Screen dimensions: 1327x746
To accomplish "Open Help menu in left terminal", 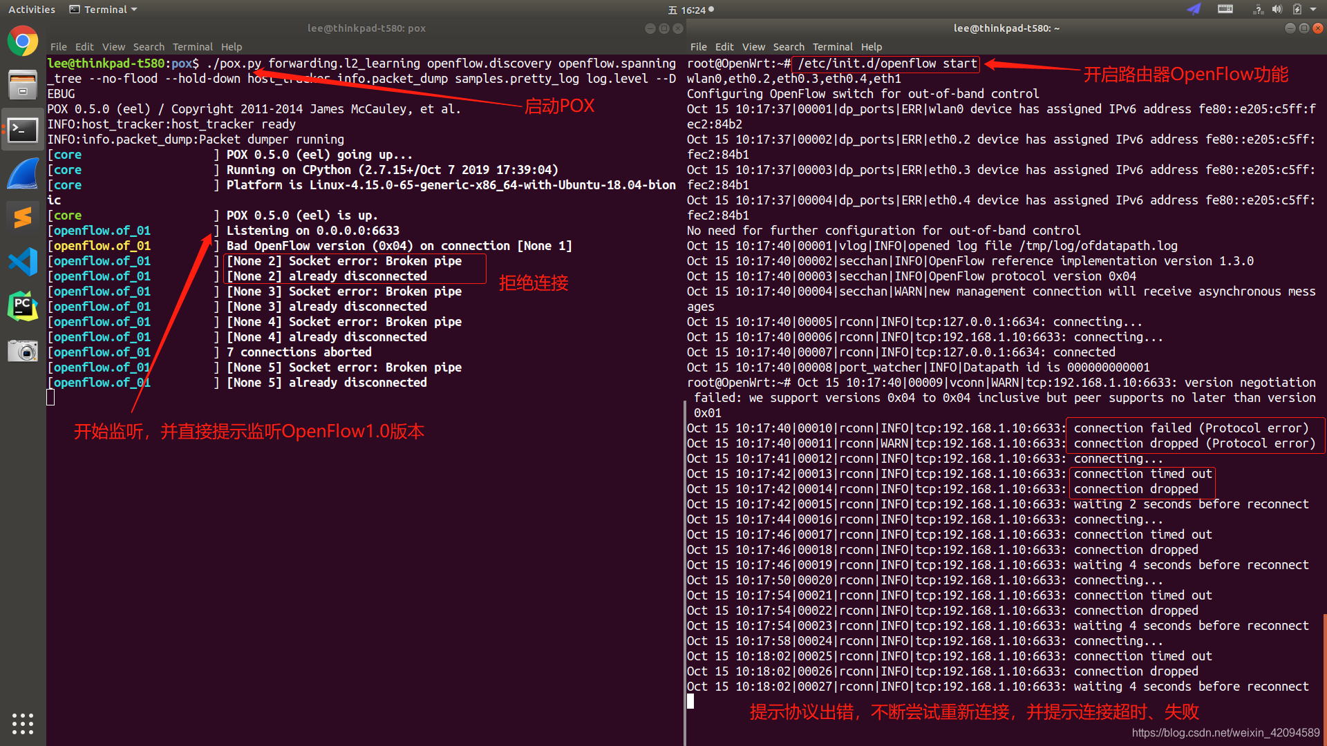I will 232,47.
